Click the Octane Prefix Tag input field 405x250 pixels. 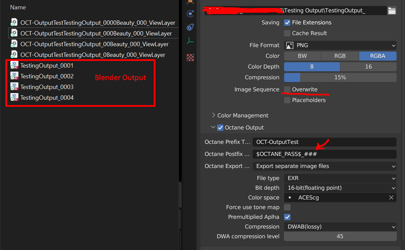tap(325, 142)
